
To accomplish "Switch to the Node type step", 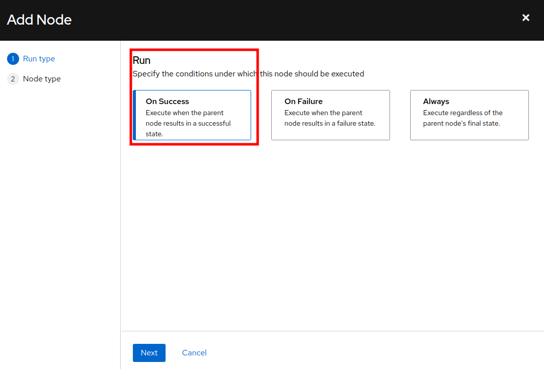I will (42, 79).
